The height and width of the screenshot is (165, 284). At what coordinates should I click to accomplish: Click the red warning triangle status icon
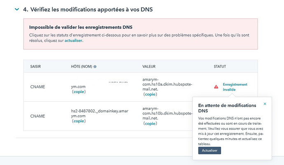point(216,87)
